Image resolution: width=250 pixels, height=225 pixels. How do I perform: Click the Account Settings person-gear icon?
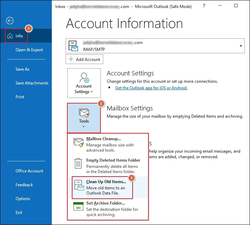pyautogui.click(x=85, y=78)
